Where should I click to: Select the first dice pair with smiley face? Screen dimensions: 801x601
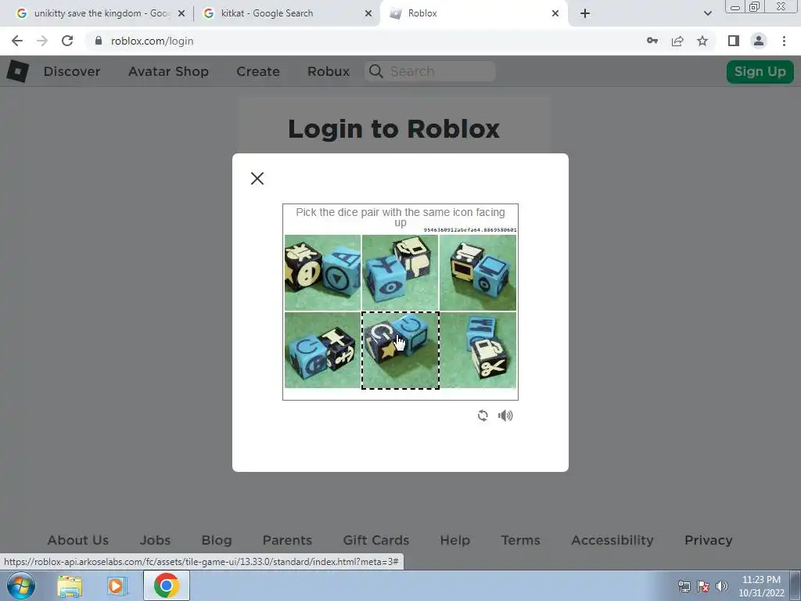pos(322,272)
